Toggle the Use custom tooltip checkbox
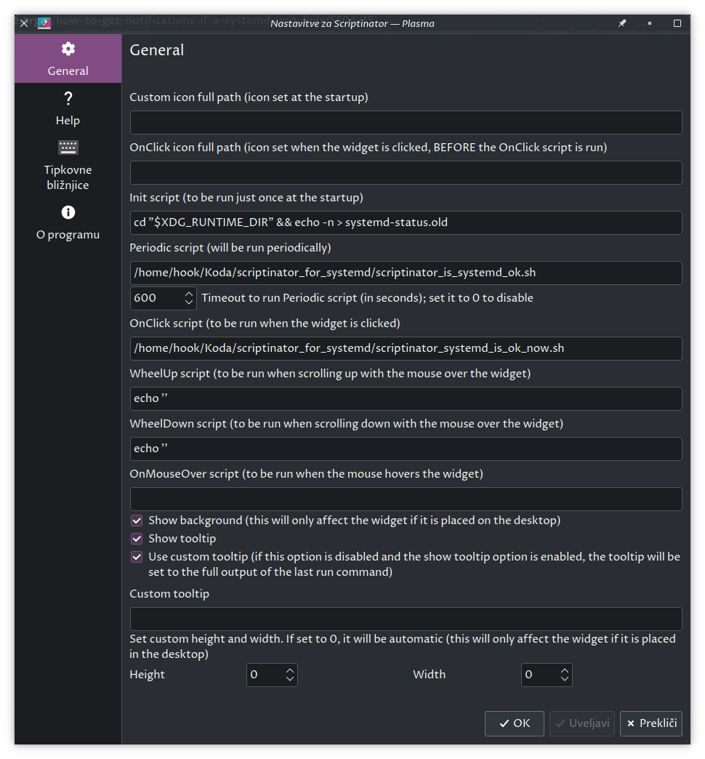The height and width of the screenshot is (759, 705). pyautogui.click(x=137, y=557)
